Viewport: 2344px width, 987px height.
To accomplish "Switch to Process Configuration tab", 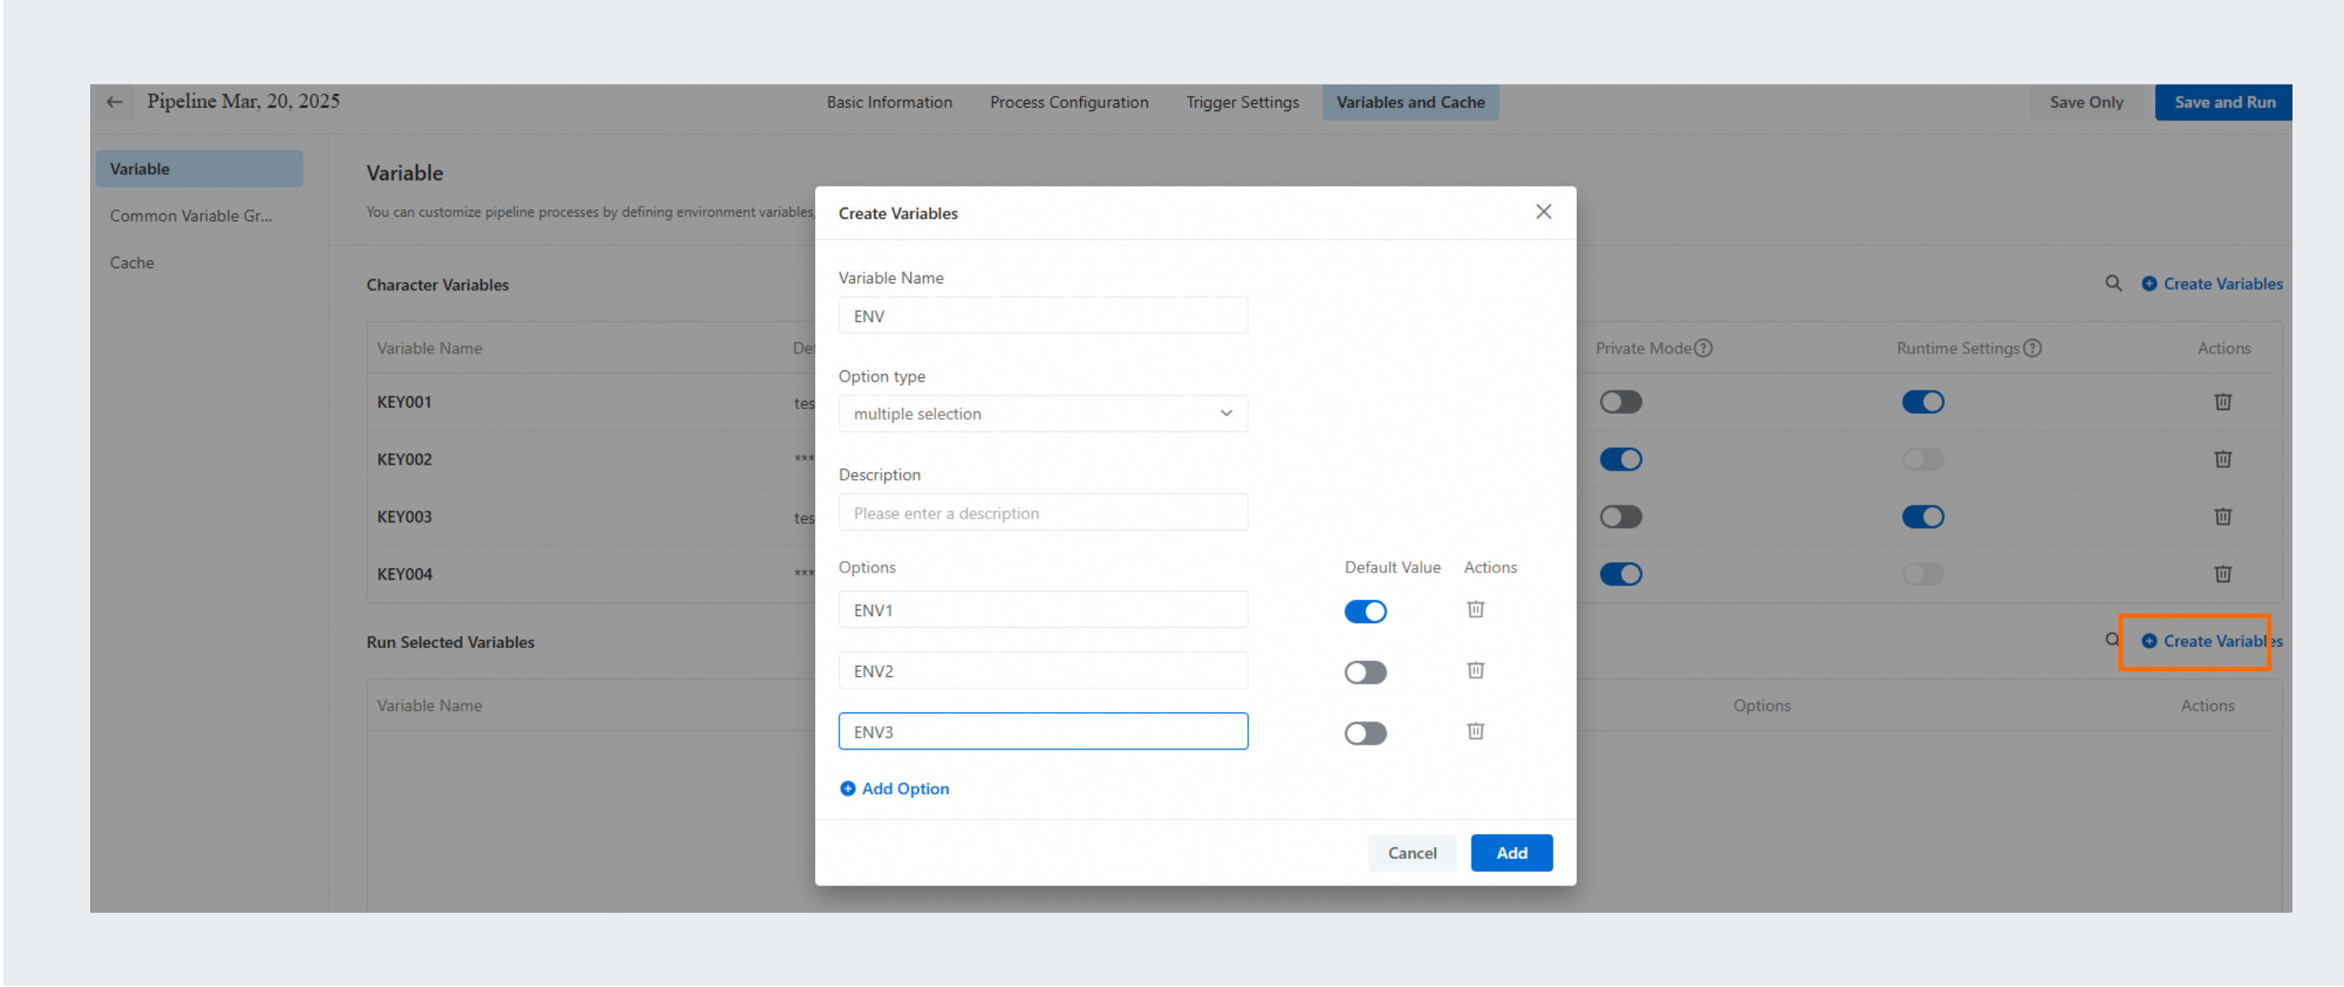I will 1068,103.
